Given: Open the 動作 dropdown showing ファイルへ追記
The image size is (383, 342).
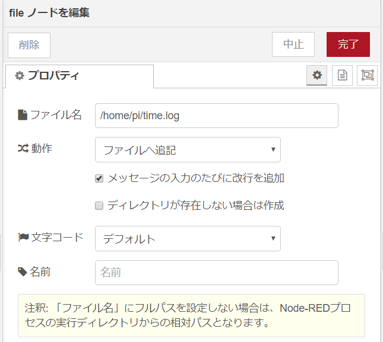Looking at the screenshot, I should coord(188,150).
